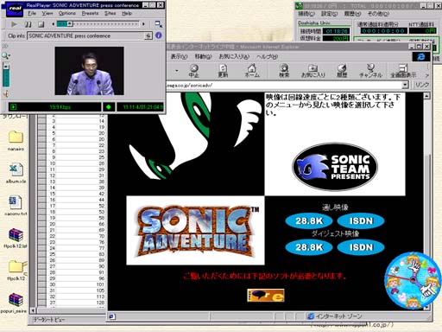Click the blue clip info icon in RealPlayer
The width and height of the screenshot is (442, 332).
158,35
